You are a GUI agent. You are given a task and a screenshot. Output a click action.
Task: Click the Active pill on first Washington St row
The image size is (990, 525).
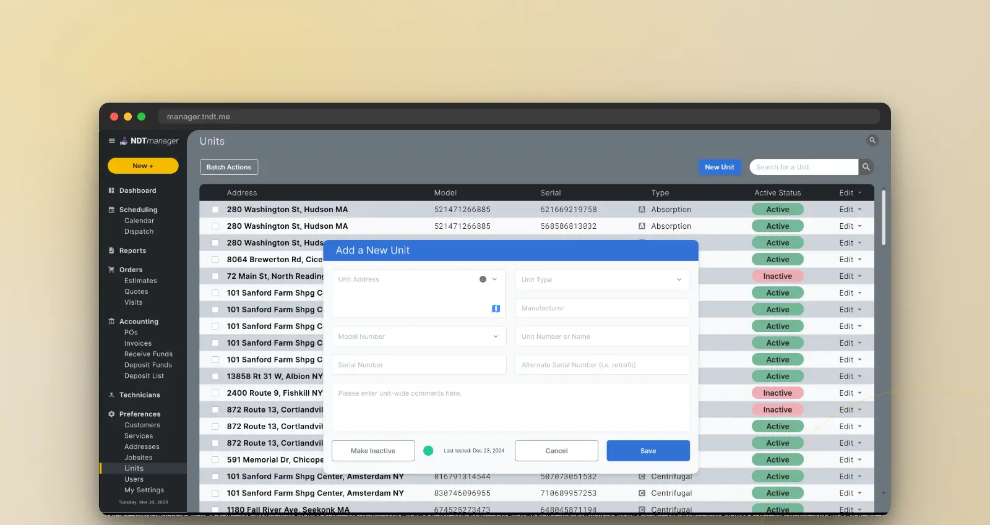(x=778, y=210)
